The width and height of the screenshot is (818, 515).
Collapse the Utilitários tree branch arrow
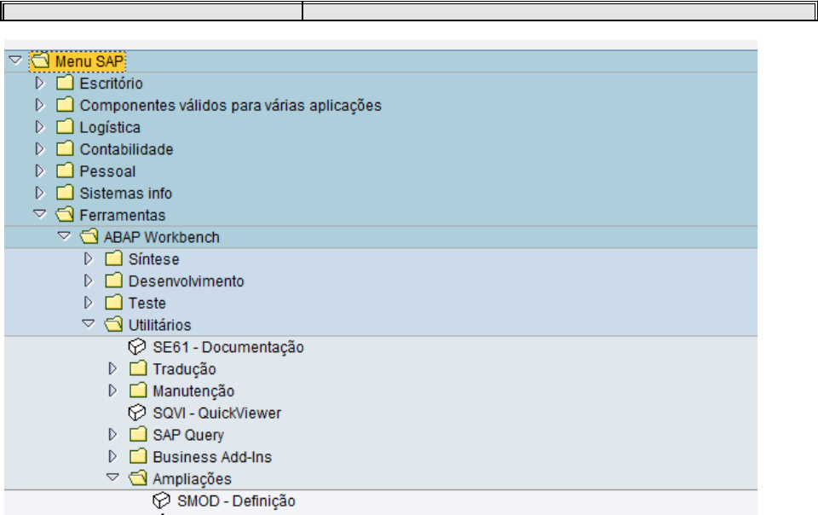(x=87, y=325)
